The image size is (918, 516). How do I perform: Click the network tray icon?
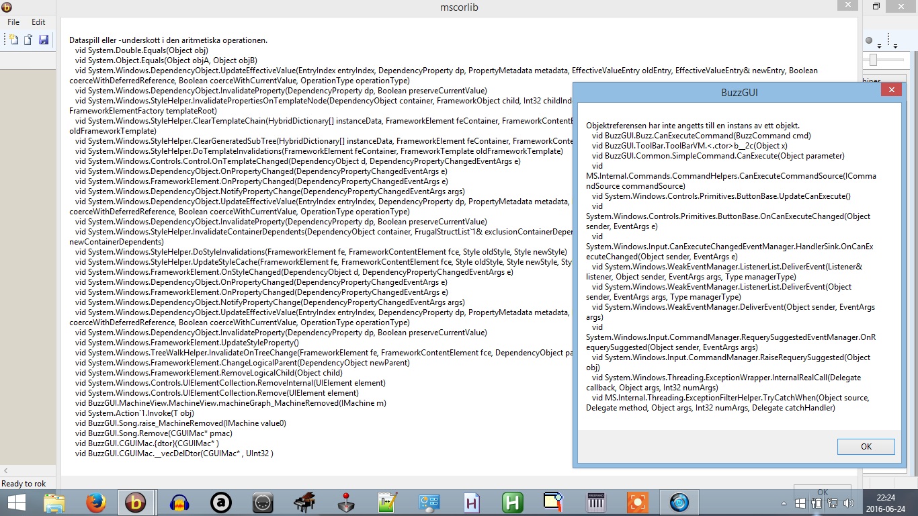pos(833,503)
